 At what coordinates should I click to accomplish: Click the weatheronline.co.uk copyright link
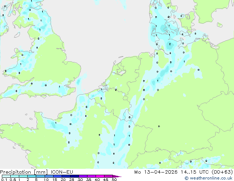coord(209,178)
